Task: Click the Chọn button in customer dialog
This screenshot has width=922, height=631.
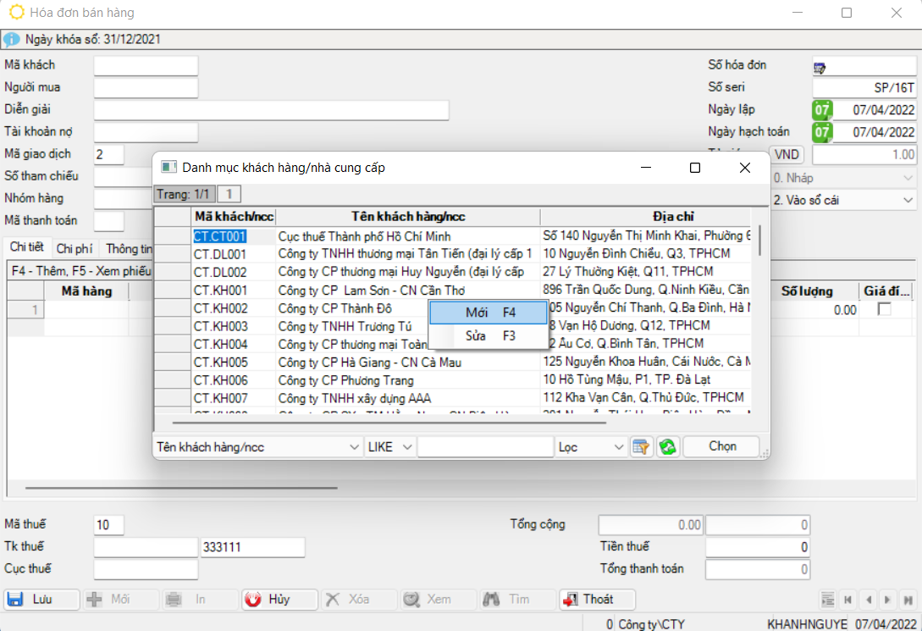Action: tap(722, 446)
